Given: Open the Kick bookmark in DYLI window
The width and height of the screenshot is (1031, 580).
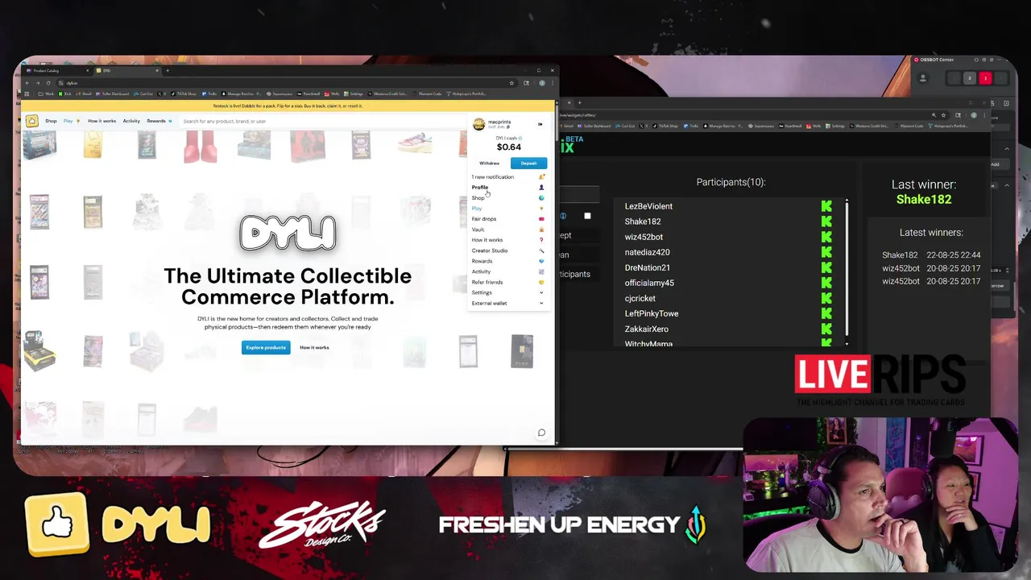Looking at the screenshot, I should pyautogui.click(x=65, y=93).
